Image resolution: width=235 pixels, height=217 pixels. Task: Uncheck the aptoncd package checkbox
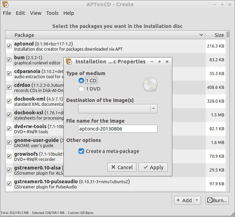(9, 46)
